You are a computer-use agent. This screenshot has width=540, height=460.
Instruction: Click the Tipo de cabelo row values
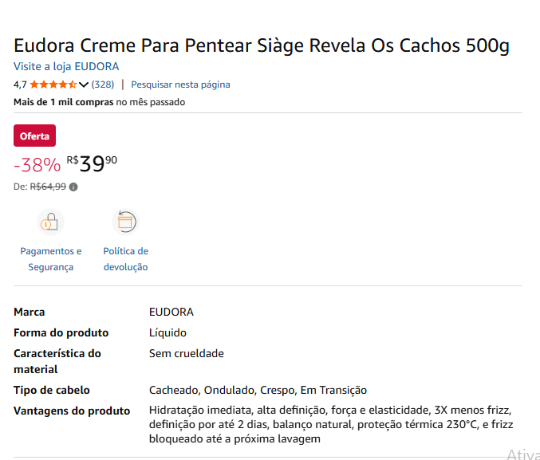point(258,390)
